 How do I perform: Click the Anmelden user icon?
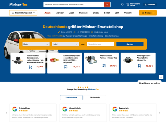146,4
